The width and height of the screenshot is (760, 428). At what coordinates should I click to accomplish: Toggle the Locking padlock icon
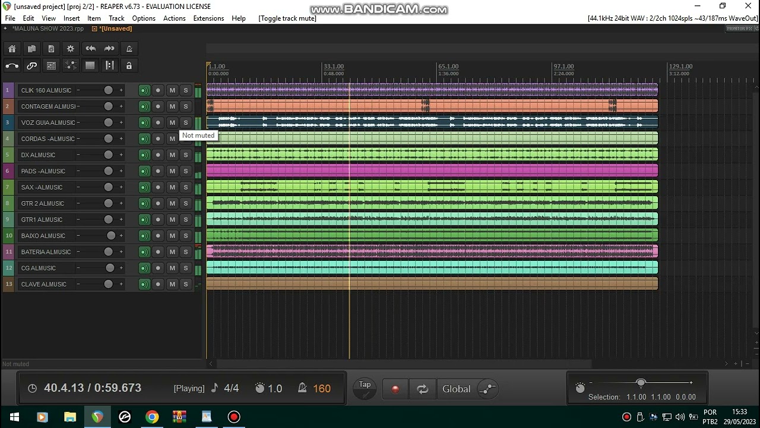pos(129,65)
